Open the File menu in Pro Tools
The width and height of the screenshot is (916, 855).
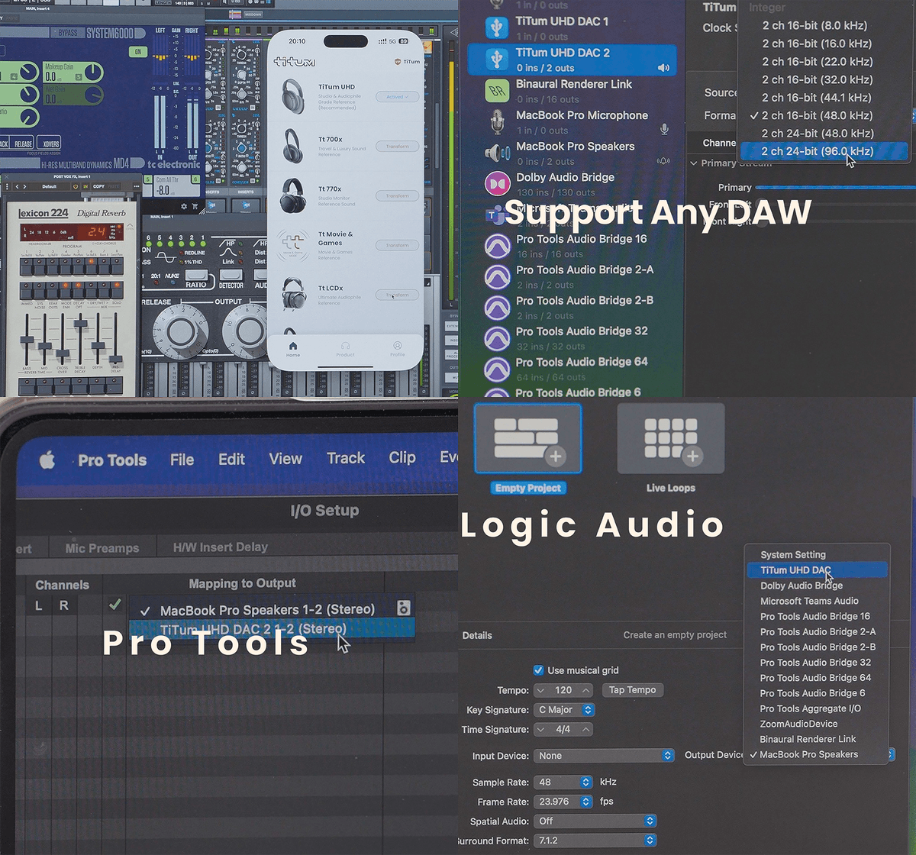(x=182, y=460)
